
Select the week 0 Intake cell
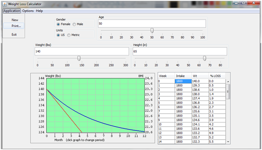(183, 81)
